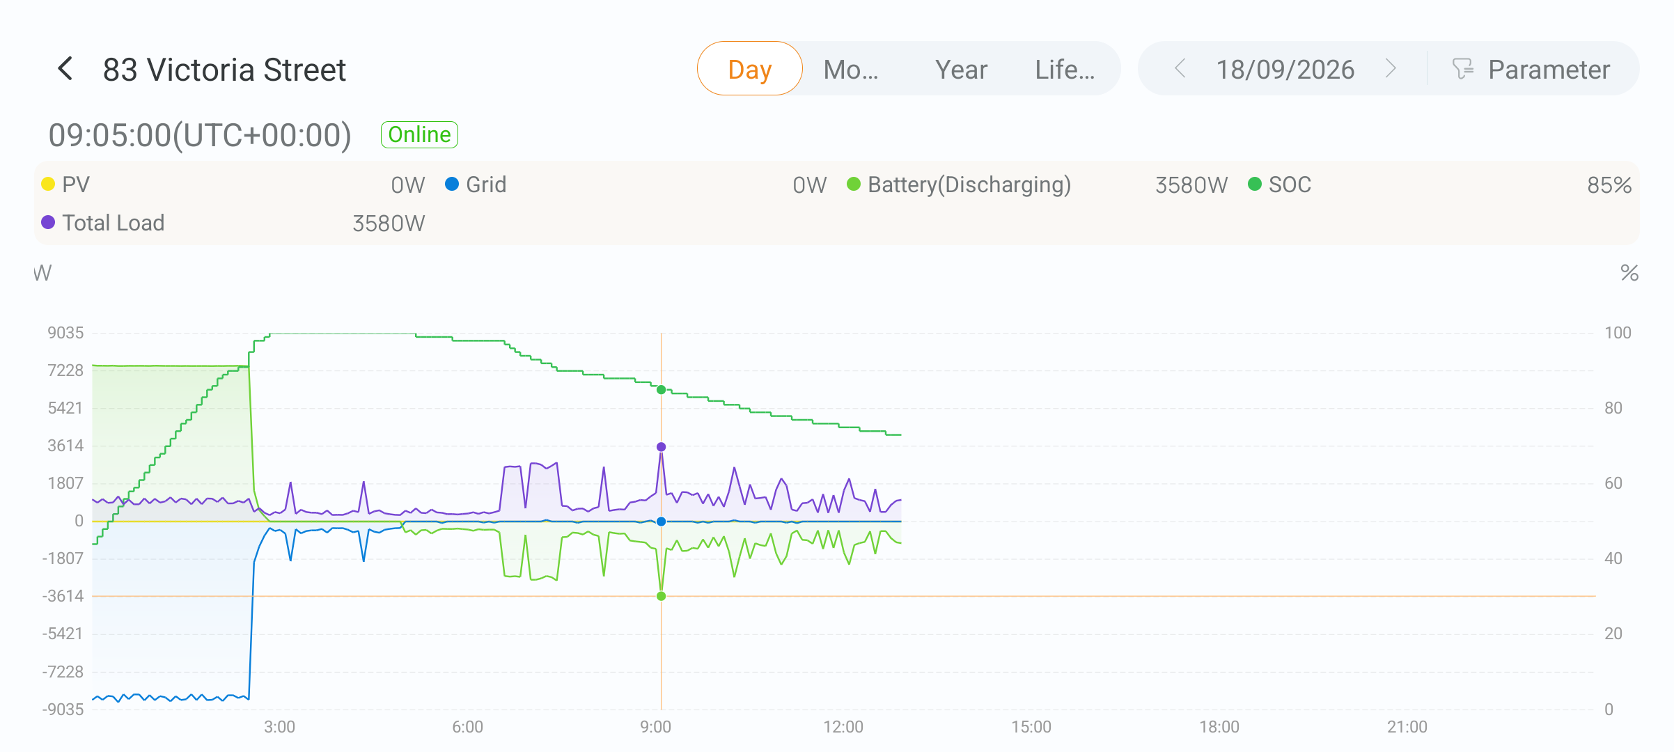Toggle the yellow PV series dot
Image resolution: width=1674 pixels, height=752 pixels.
click(48, 185)
